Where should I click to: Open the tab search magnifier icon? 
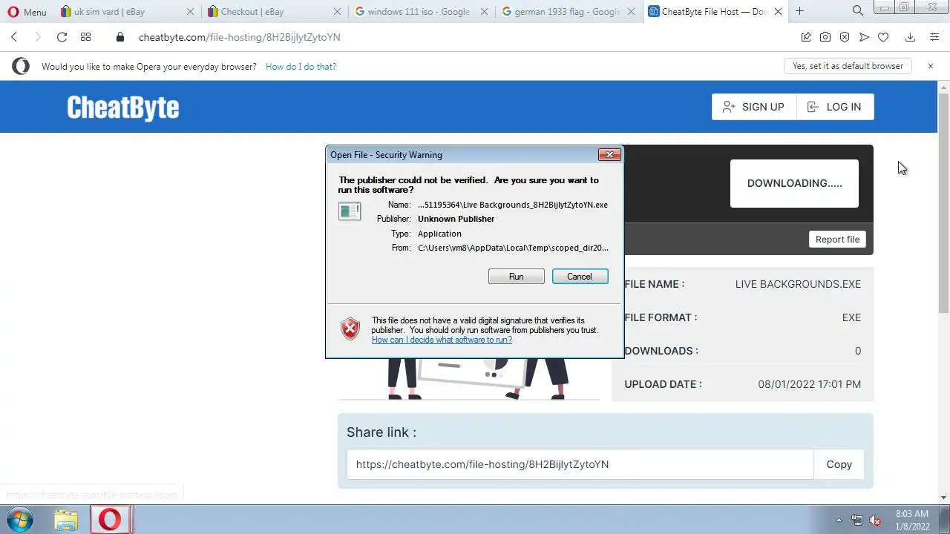(858, 11)
